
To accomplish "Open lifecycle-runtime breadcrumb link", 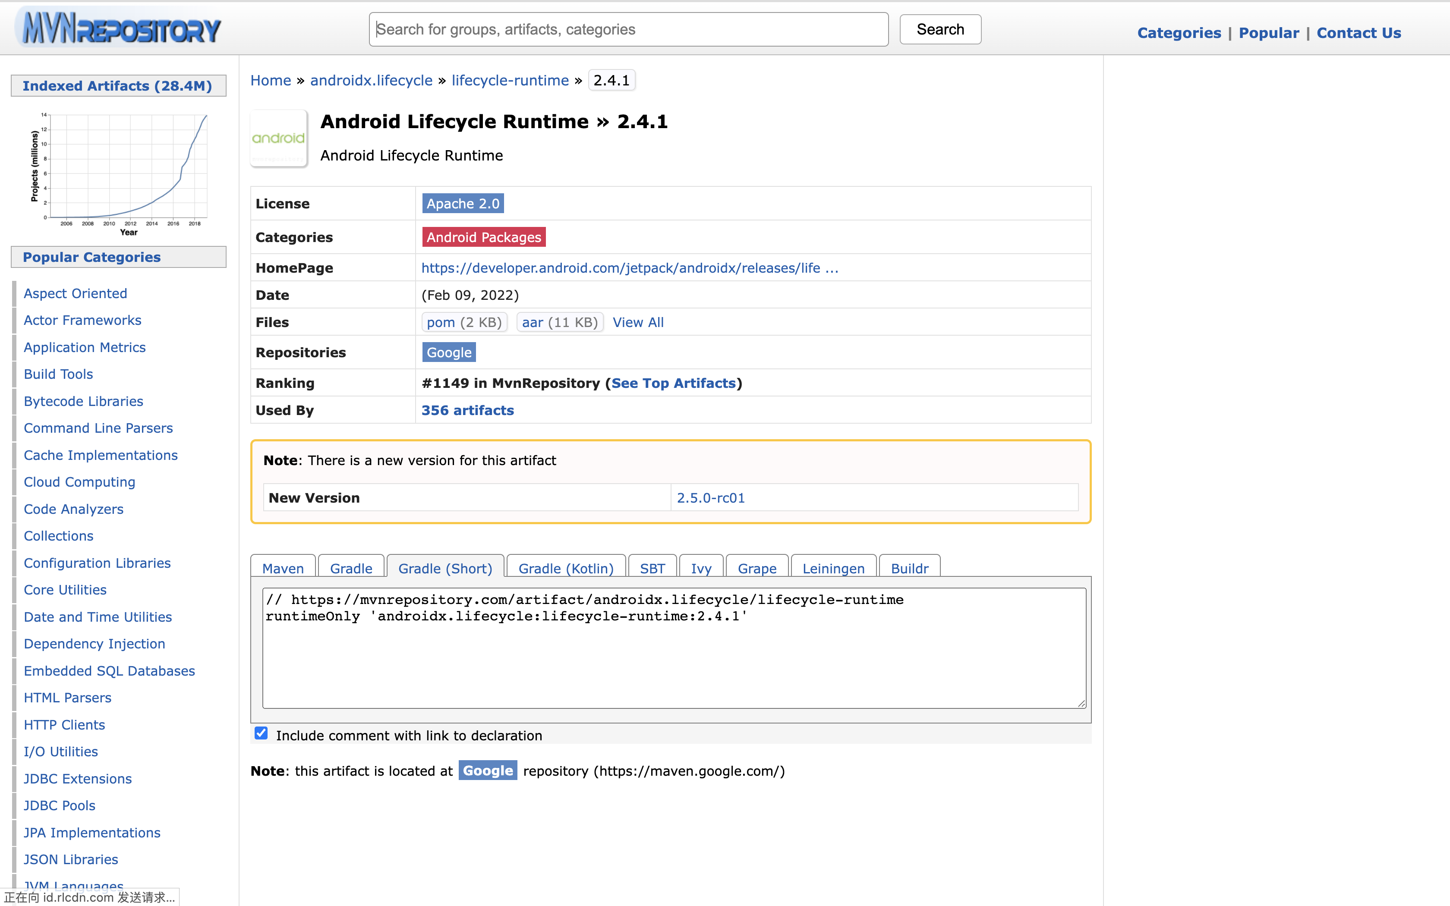I will (x=510, y=80).
